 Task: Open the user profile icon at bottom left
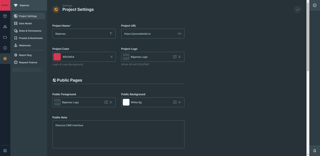pyautogui.click(x=5, y=151)
